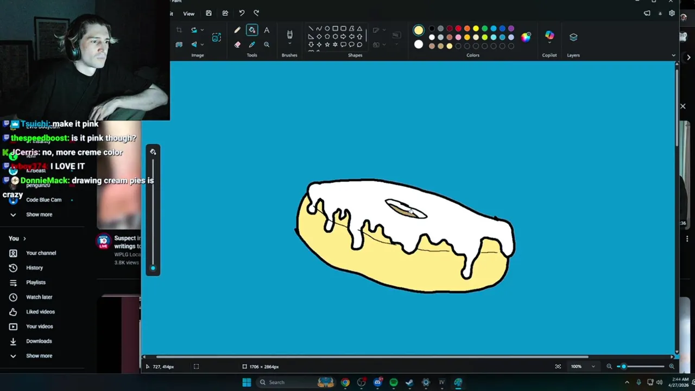695x391 pixels.
Task: Click the Undo arrow
Action: tap(242, 13)
